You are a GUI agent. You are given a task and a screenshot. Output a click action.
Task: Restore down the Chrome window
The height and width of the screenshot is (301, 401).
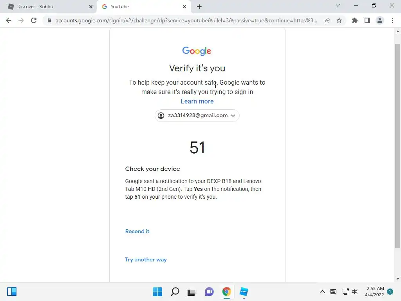[374, 5]
